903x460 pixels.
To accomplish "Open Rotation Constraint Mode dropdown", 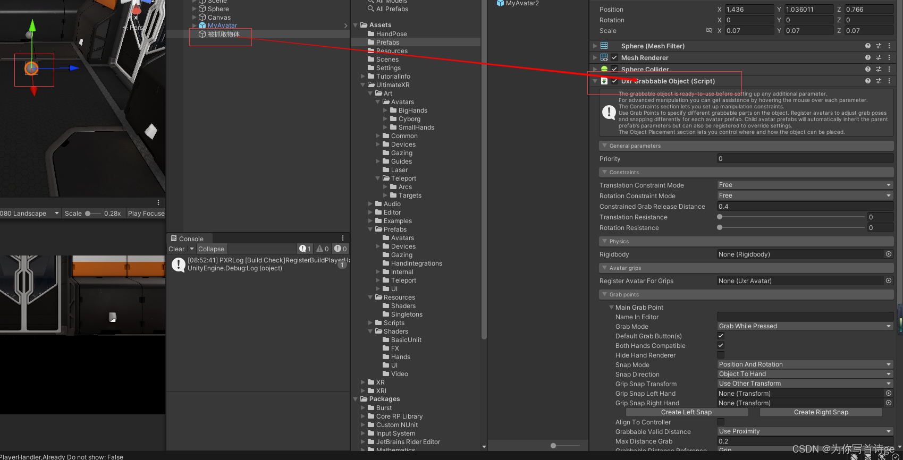I will click(x=805, y=195).
